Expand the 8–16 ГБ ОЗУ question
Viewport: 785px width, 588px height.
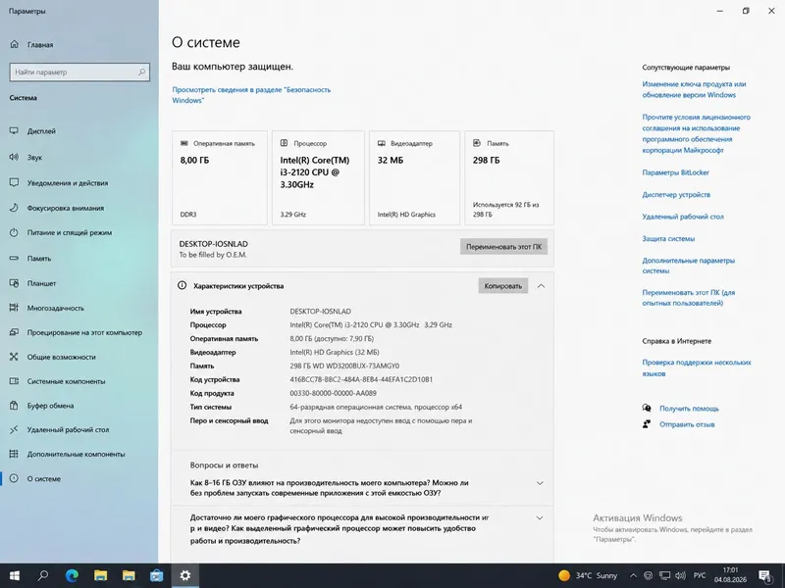(540, 483)
